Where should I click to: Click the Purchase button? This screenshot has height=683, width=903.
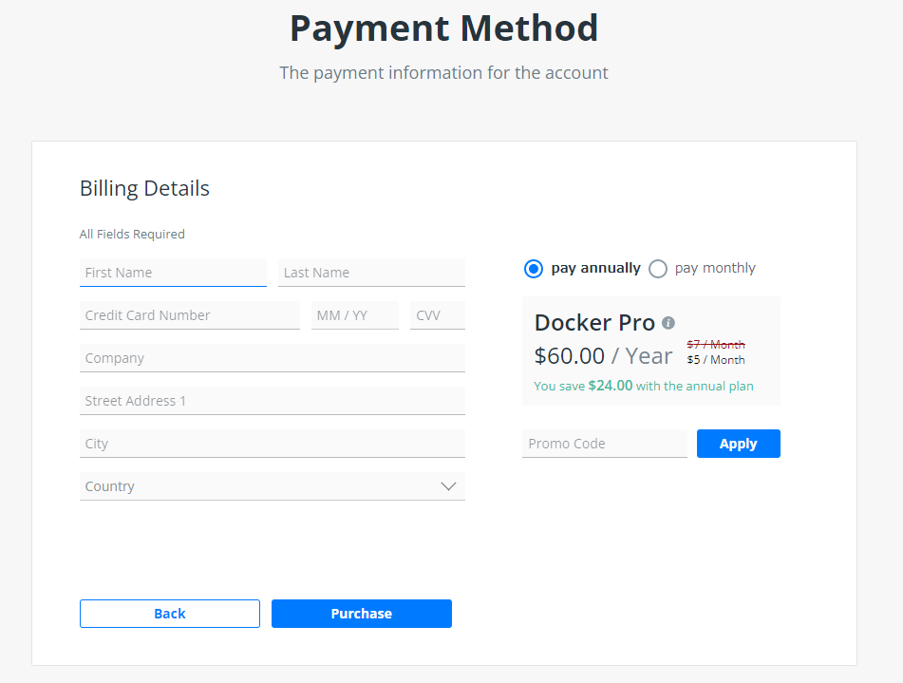[362, 614]
